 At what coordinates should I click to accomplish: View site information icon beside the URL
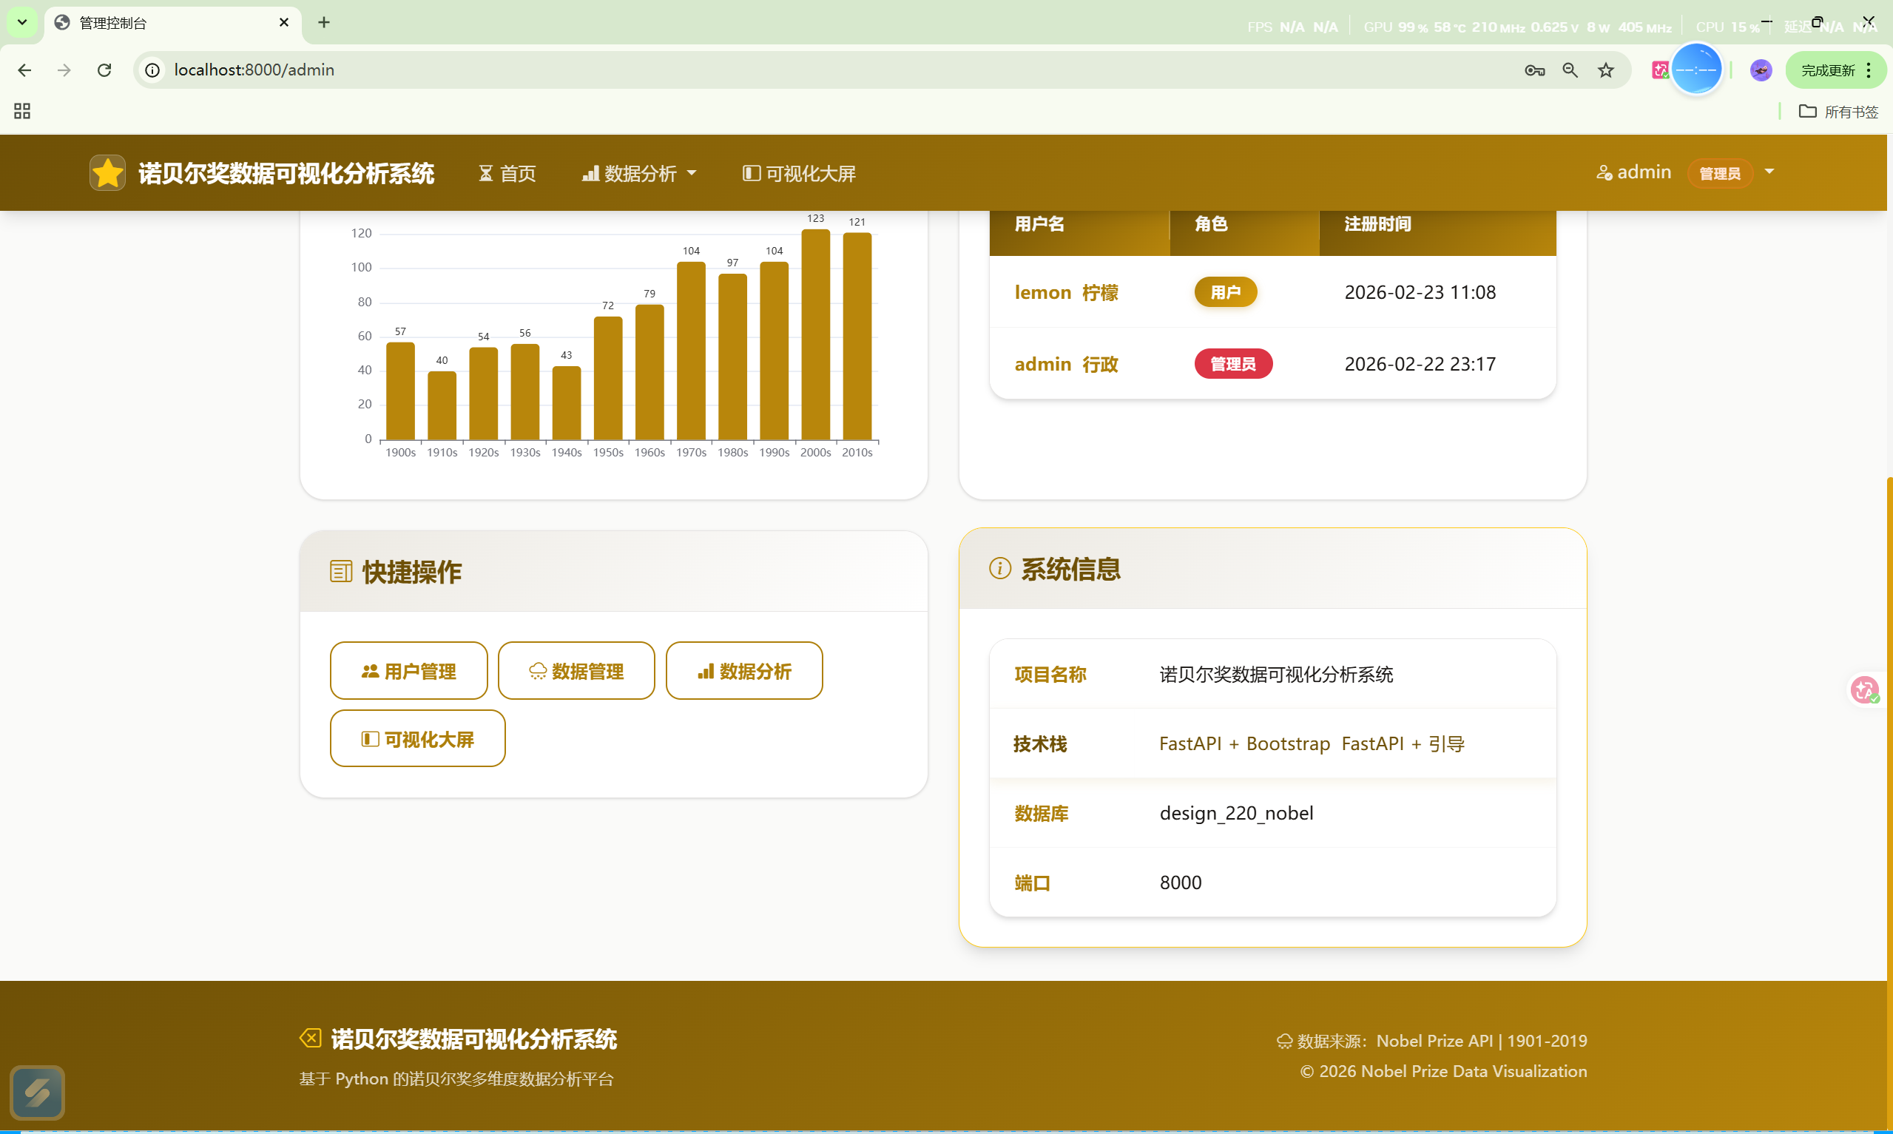point(153,70)
